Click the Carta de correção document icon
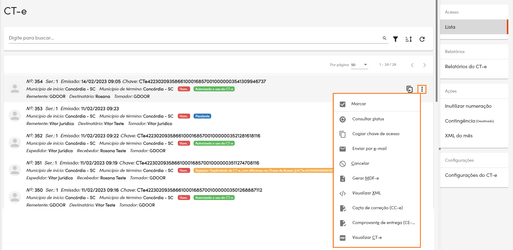The image size is (513, 250). click(x=343, y=208)
